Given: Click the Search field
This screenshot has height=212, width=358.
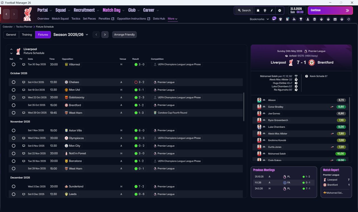Looking at the screenshot, I should [x=244, y=10].
